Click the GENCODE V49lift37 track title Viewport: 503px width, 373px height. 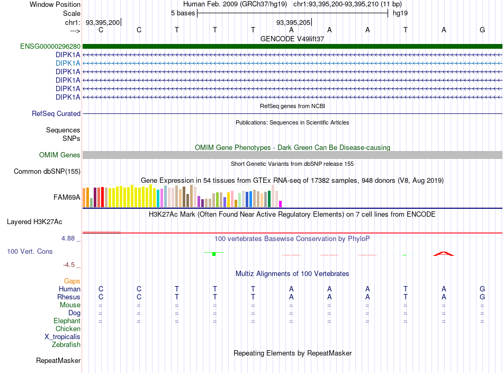[292, 39]
